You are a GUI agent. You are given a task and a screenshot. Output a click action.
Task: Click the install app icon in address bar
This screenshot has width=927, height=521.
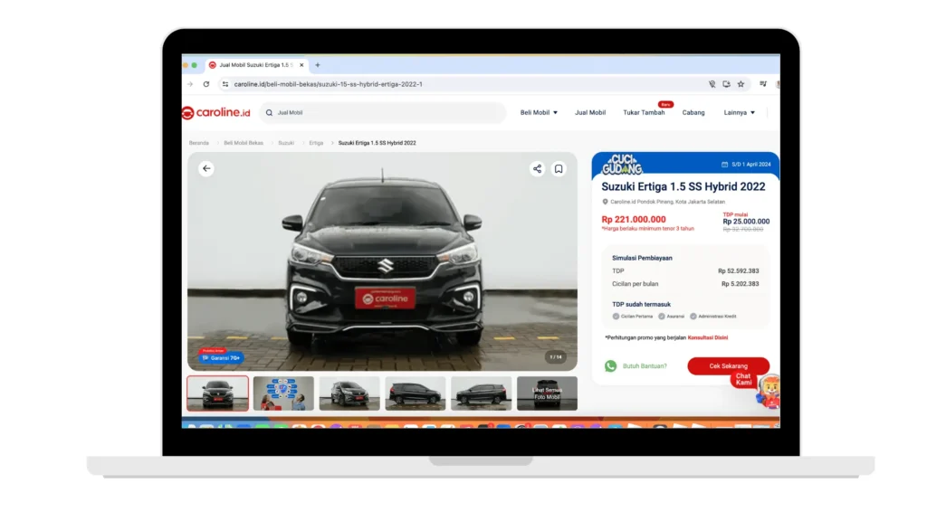point(727,84)
